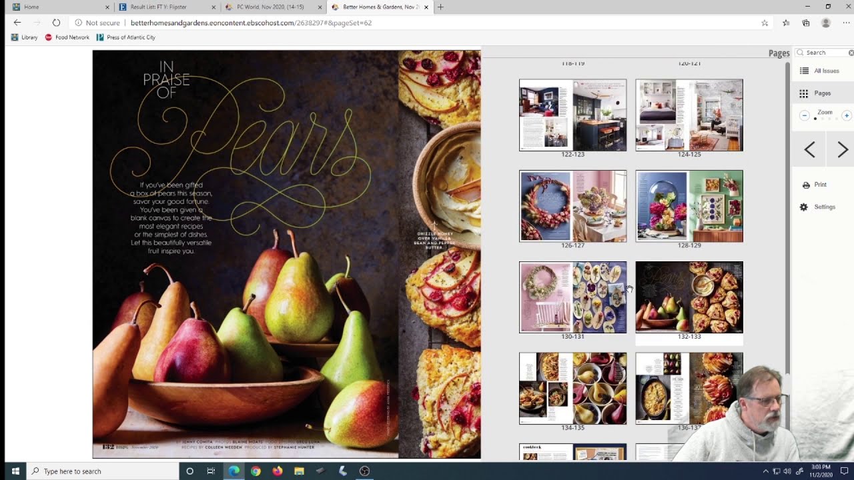Open pages 128-129 thumbnail
854x480 pixels.
(689, 206)
